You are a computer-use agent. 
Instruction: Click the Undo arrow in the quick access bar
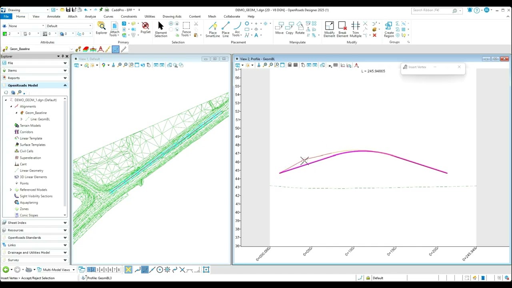pyautogui.click(x=85, y=10)
